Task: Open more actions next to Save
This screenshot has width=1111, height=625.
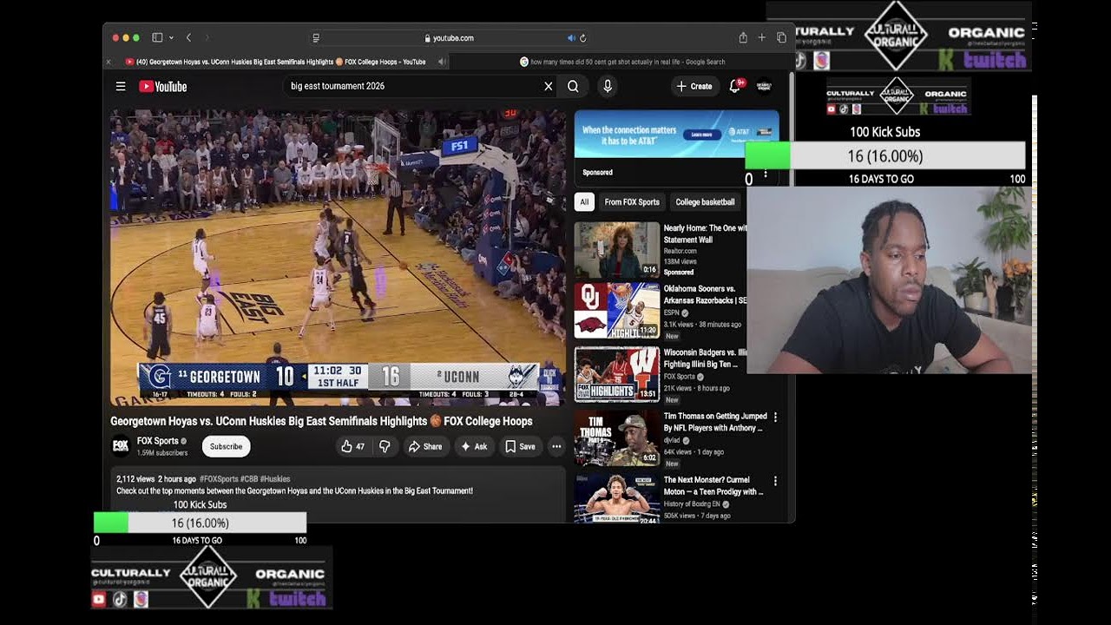Action: [556, 446]
